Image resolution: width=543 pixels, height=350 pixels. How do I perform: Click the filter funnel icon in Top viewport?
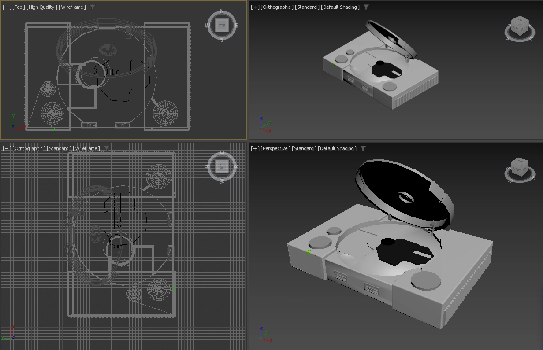point(92,7)
